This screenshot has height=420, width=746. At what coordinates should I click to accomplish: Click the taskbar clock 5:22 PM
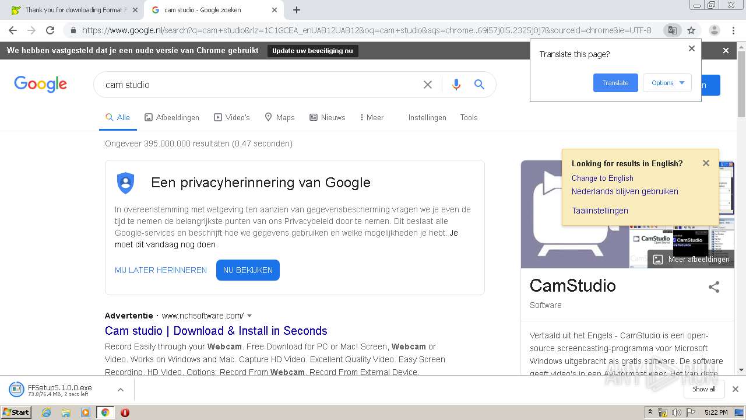pyautogui.click(x=716, y=412)
